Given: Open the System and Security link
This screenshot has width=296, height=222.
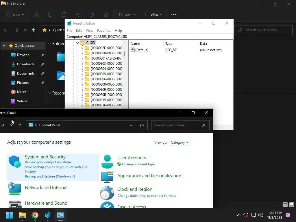Looking at the screenshot, I should click(45, 157).
